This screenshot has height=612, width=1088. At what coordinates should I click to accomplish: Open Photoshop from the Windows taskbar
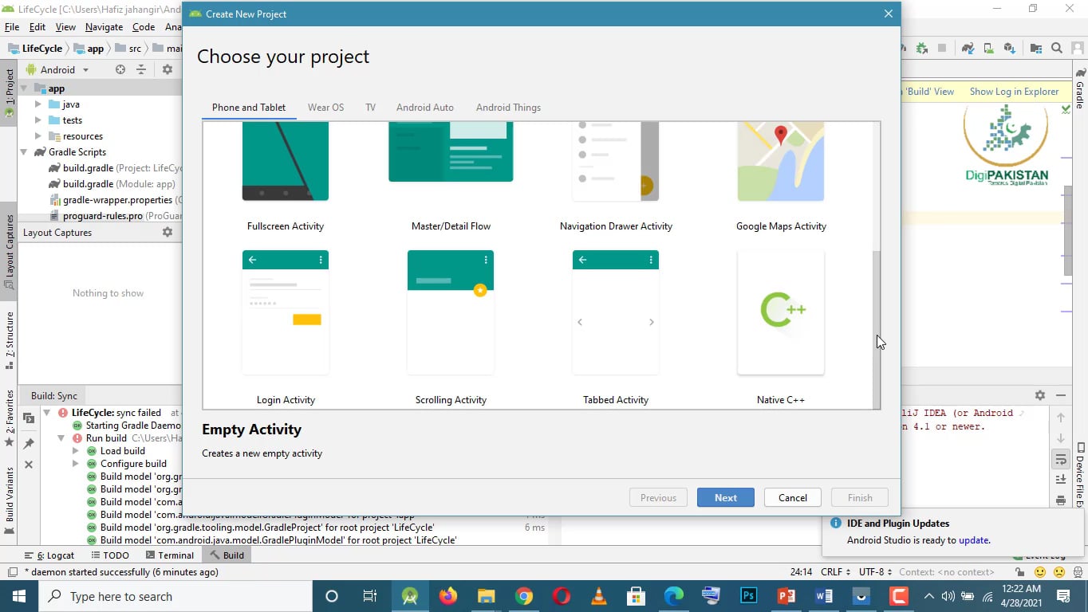(748, 596)
